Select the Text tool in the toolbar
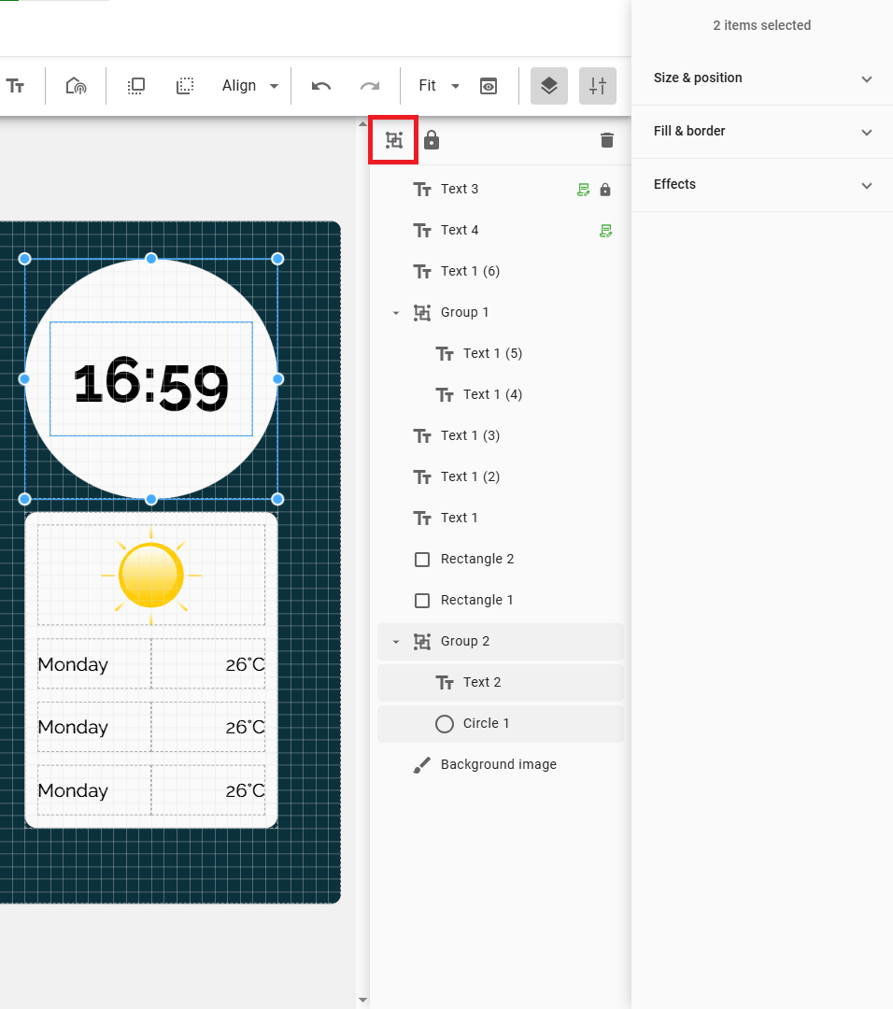This screenshot has height=1009, width=893. [x=16, y=86]
